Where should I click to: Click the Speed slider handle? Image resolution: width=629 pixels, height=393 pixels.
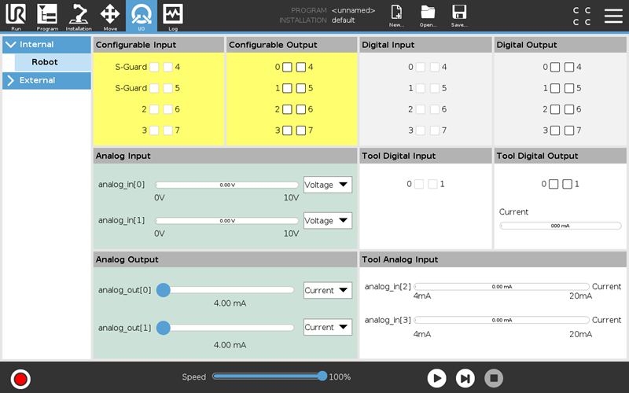tap(322, 376)
